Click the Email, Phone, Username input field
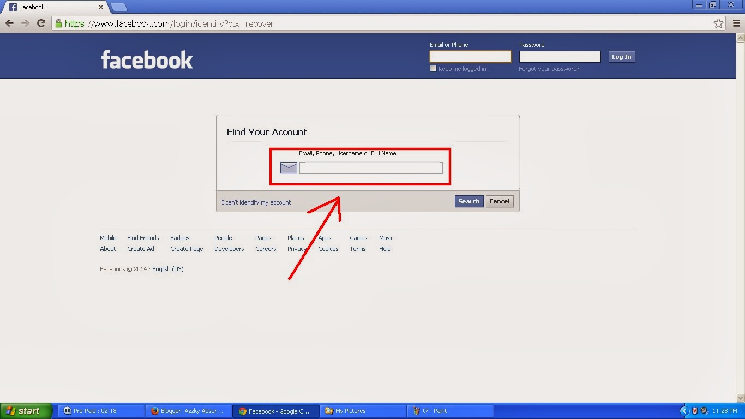Image resolution: width=745 pixels, height=419 pixels. coord(371,167)
